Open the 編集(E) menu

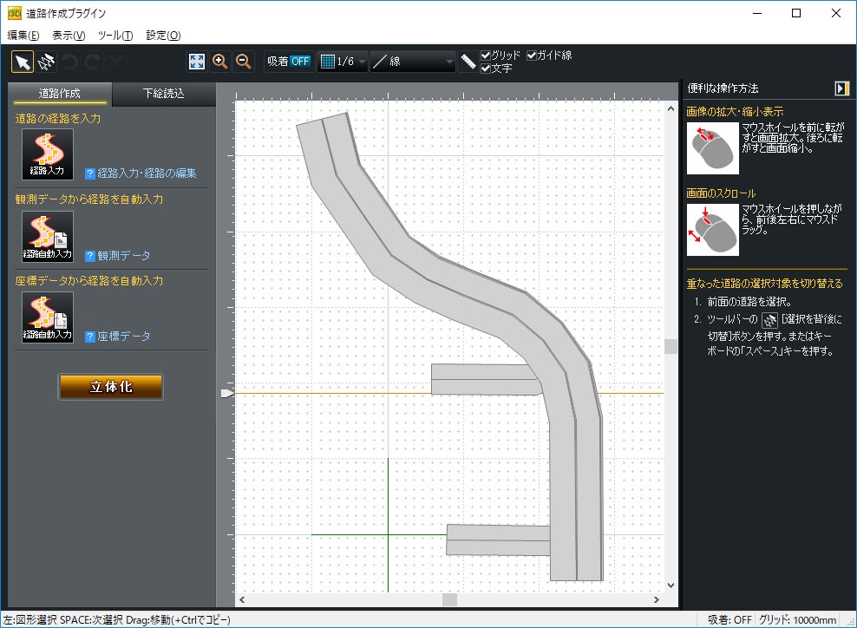pyautogui.click(x=23, y=36)
